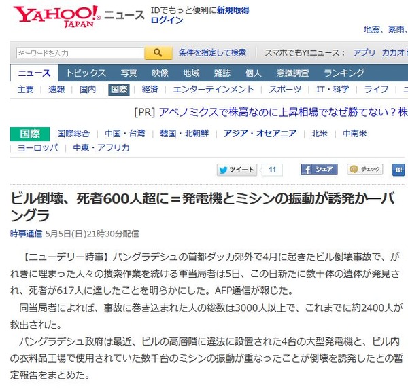The image size is (408, 389).
Task: Click the Facebook シェア button
Action: click(319, 170)
